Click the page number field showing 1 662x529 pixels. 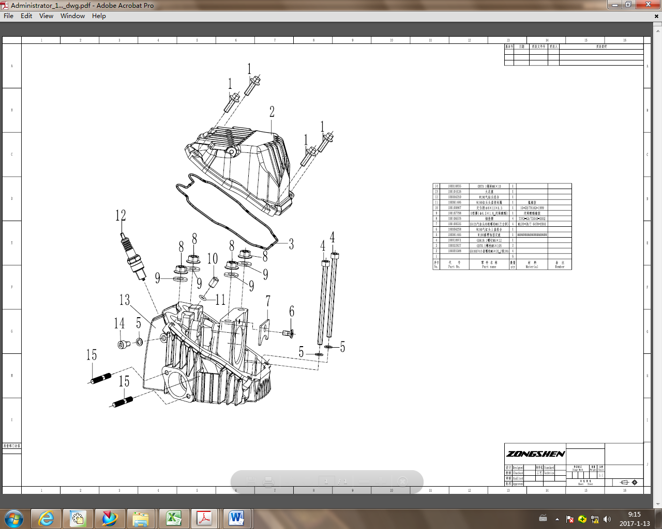[326, 481]
